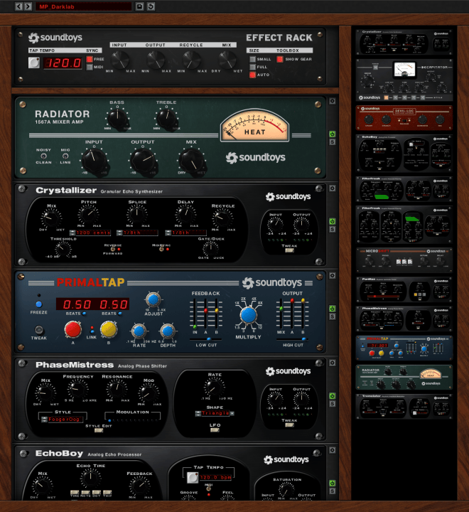Enable Free sync mode
Image resolution: width=469 pixels, height=512 pixels.
pyautogui.click(x=90, y=59)
